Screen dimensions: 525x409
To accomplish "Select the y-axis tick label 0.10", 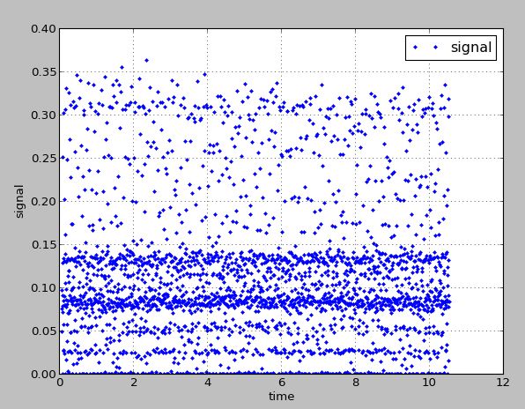I will point(43,287).
